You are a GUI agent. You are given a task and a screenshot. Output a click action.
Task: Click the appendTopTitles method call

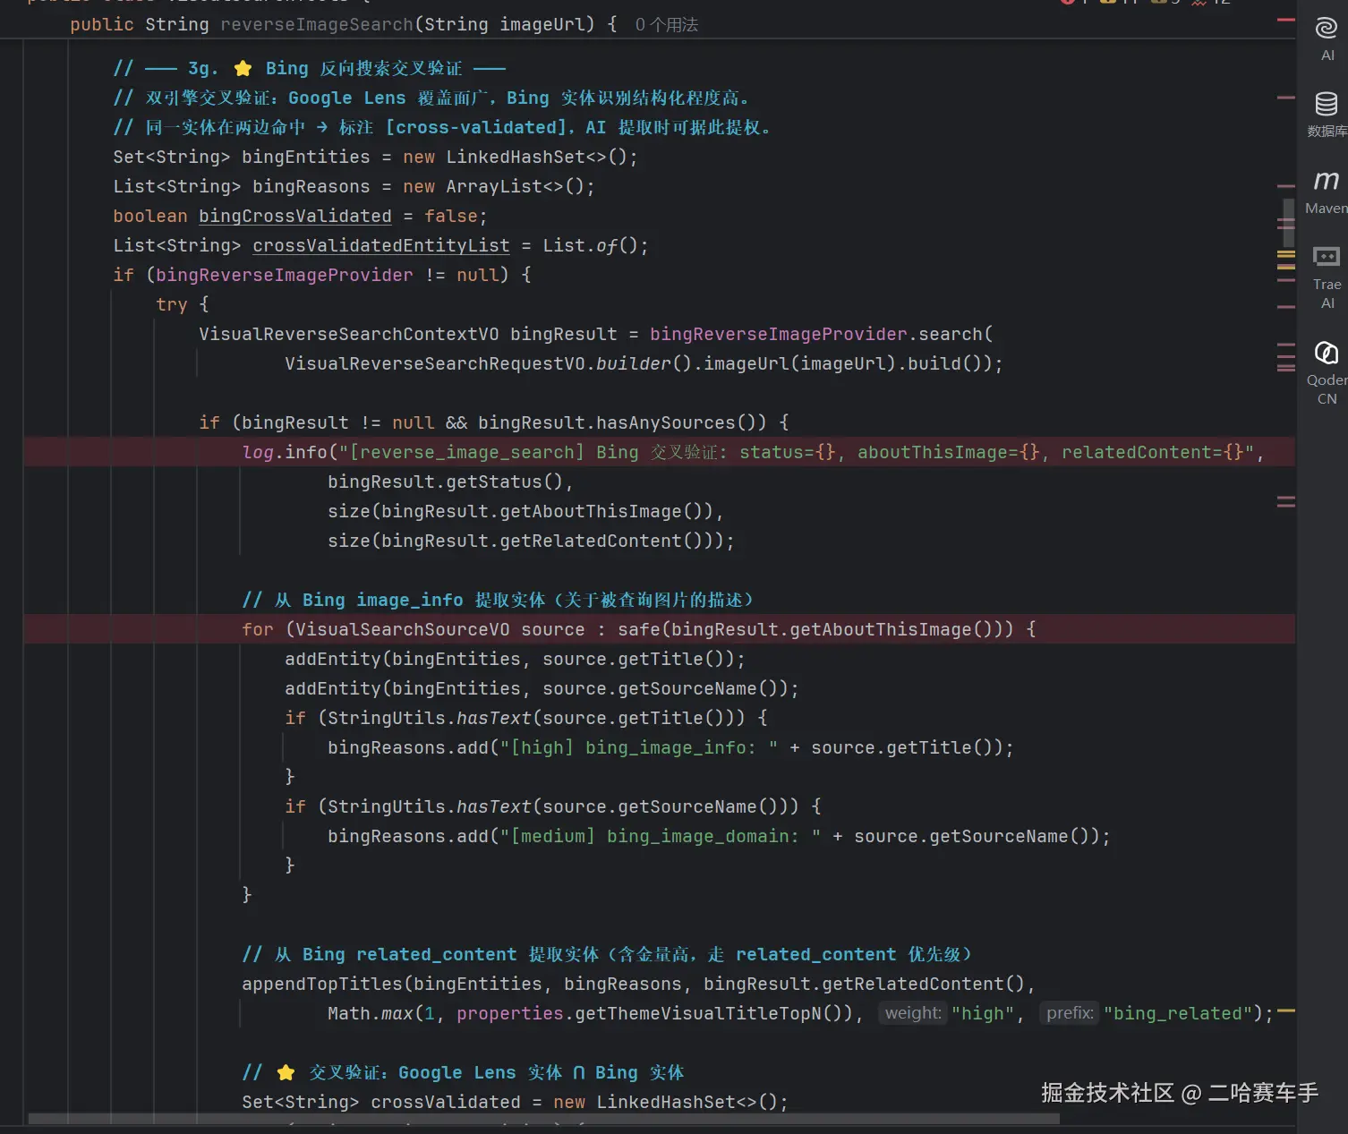[x=322, y=984]
